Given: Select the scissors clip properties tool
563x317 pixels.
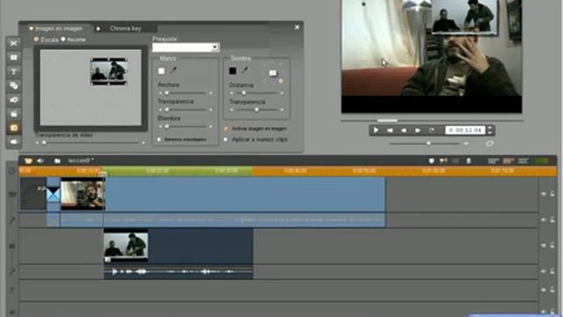Looking at the screenshot, I should [14, 43].
